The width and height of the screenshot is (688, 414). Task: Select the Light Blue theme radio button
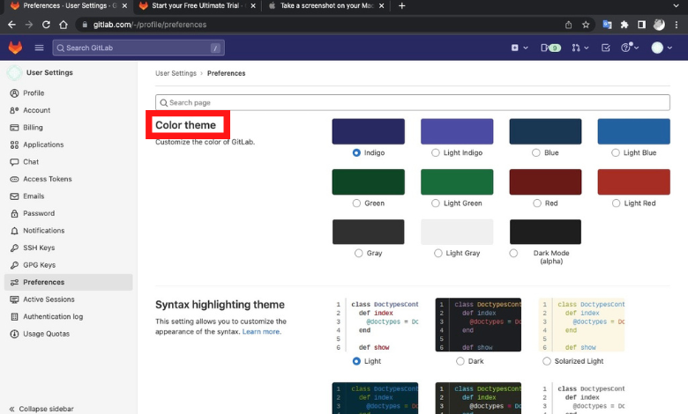pyautogui.click(x=616, y=152)
